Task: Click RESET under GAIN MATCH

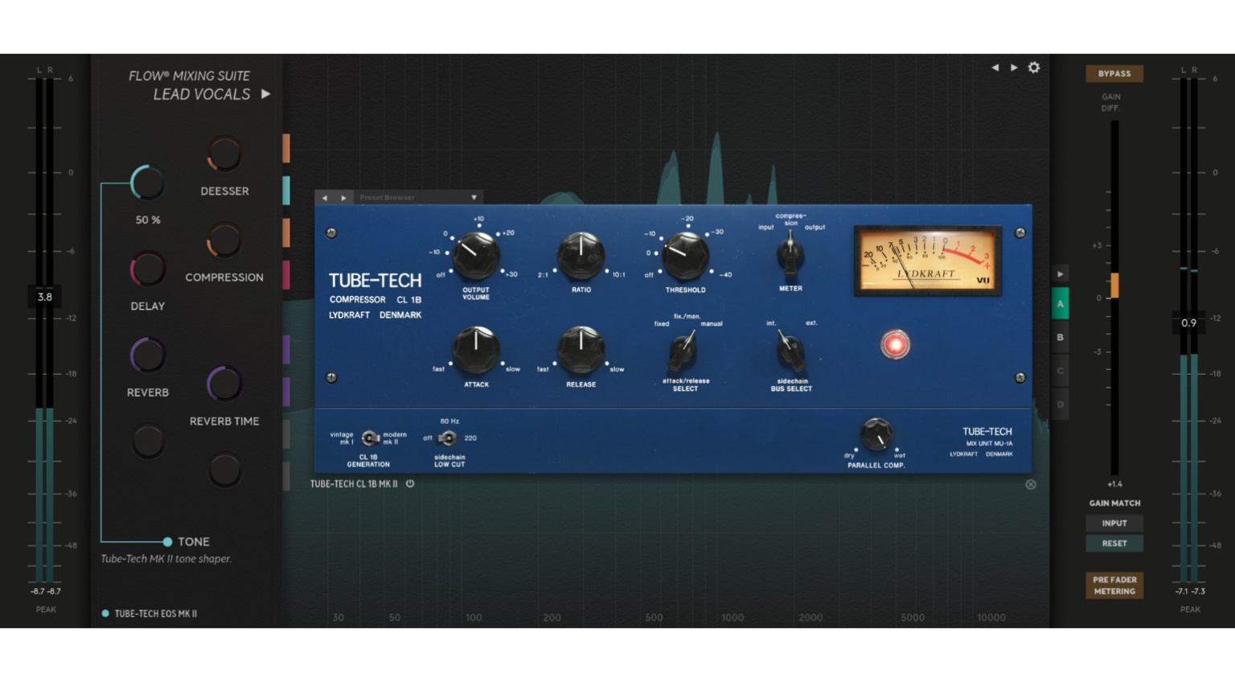Action: (x=1114, y=543)
